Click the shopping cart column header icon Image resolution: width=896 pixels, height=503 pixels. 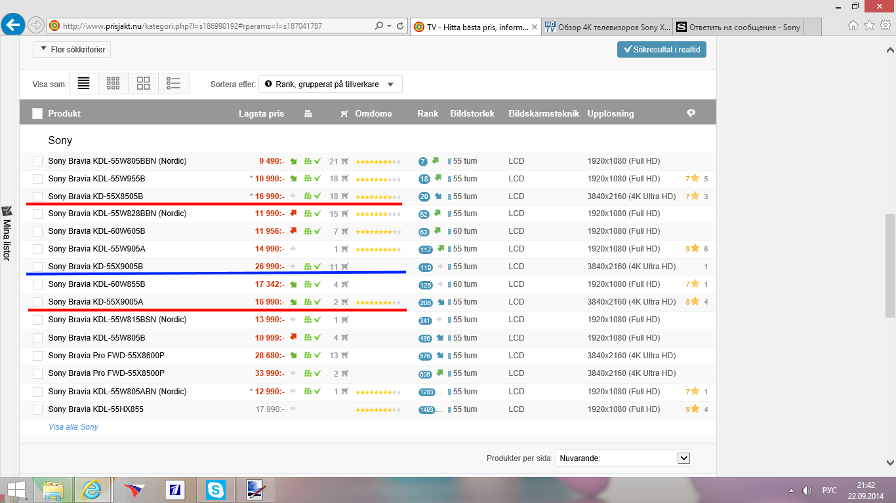point(344,114)
